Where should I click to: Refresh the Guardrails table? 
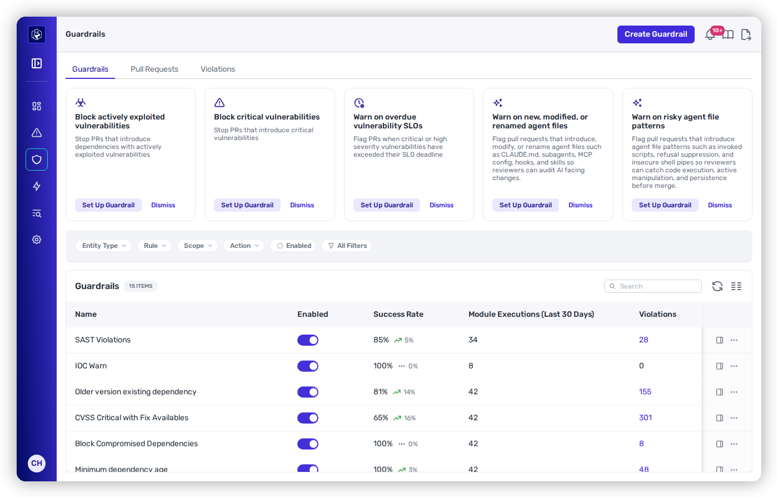click(x=717, y=286)
